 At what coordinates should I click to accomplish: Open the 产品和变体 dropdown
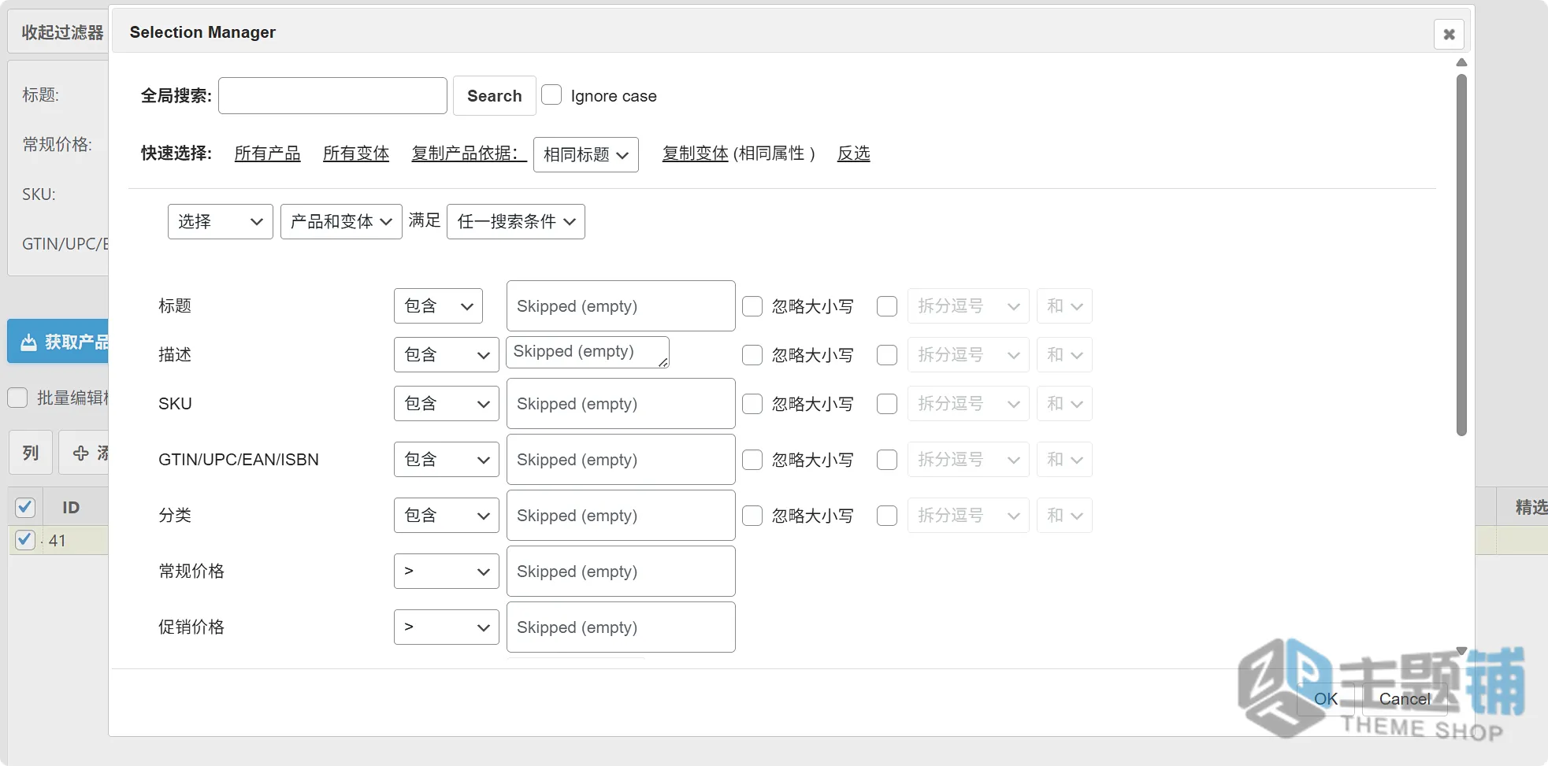pyautogui.click(x=341, y=221)
